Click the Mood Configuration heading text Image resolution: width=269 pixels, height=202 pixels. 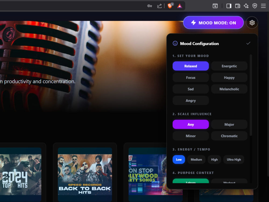tap(199, 43)
